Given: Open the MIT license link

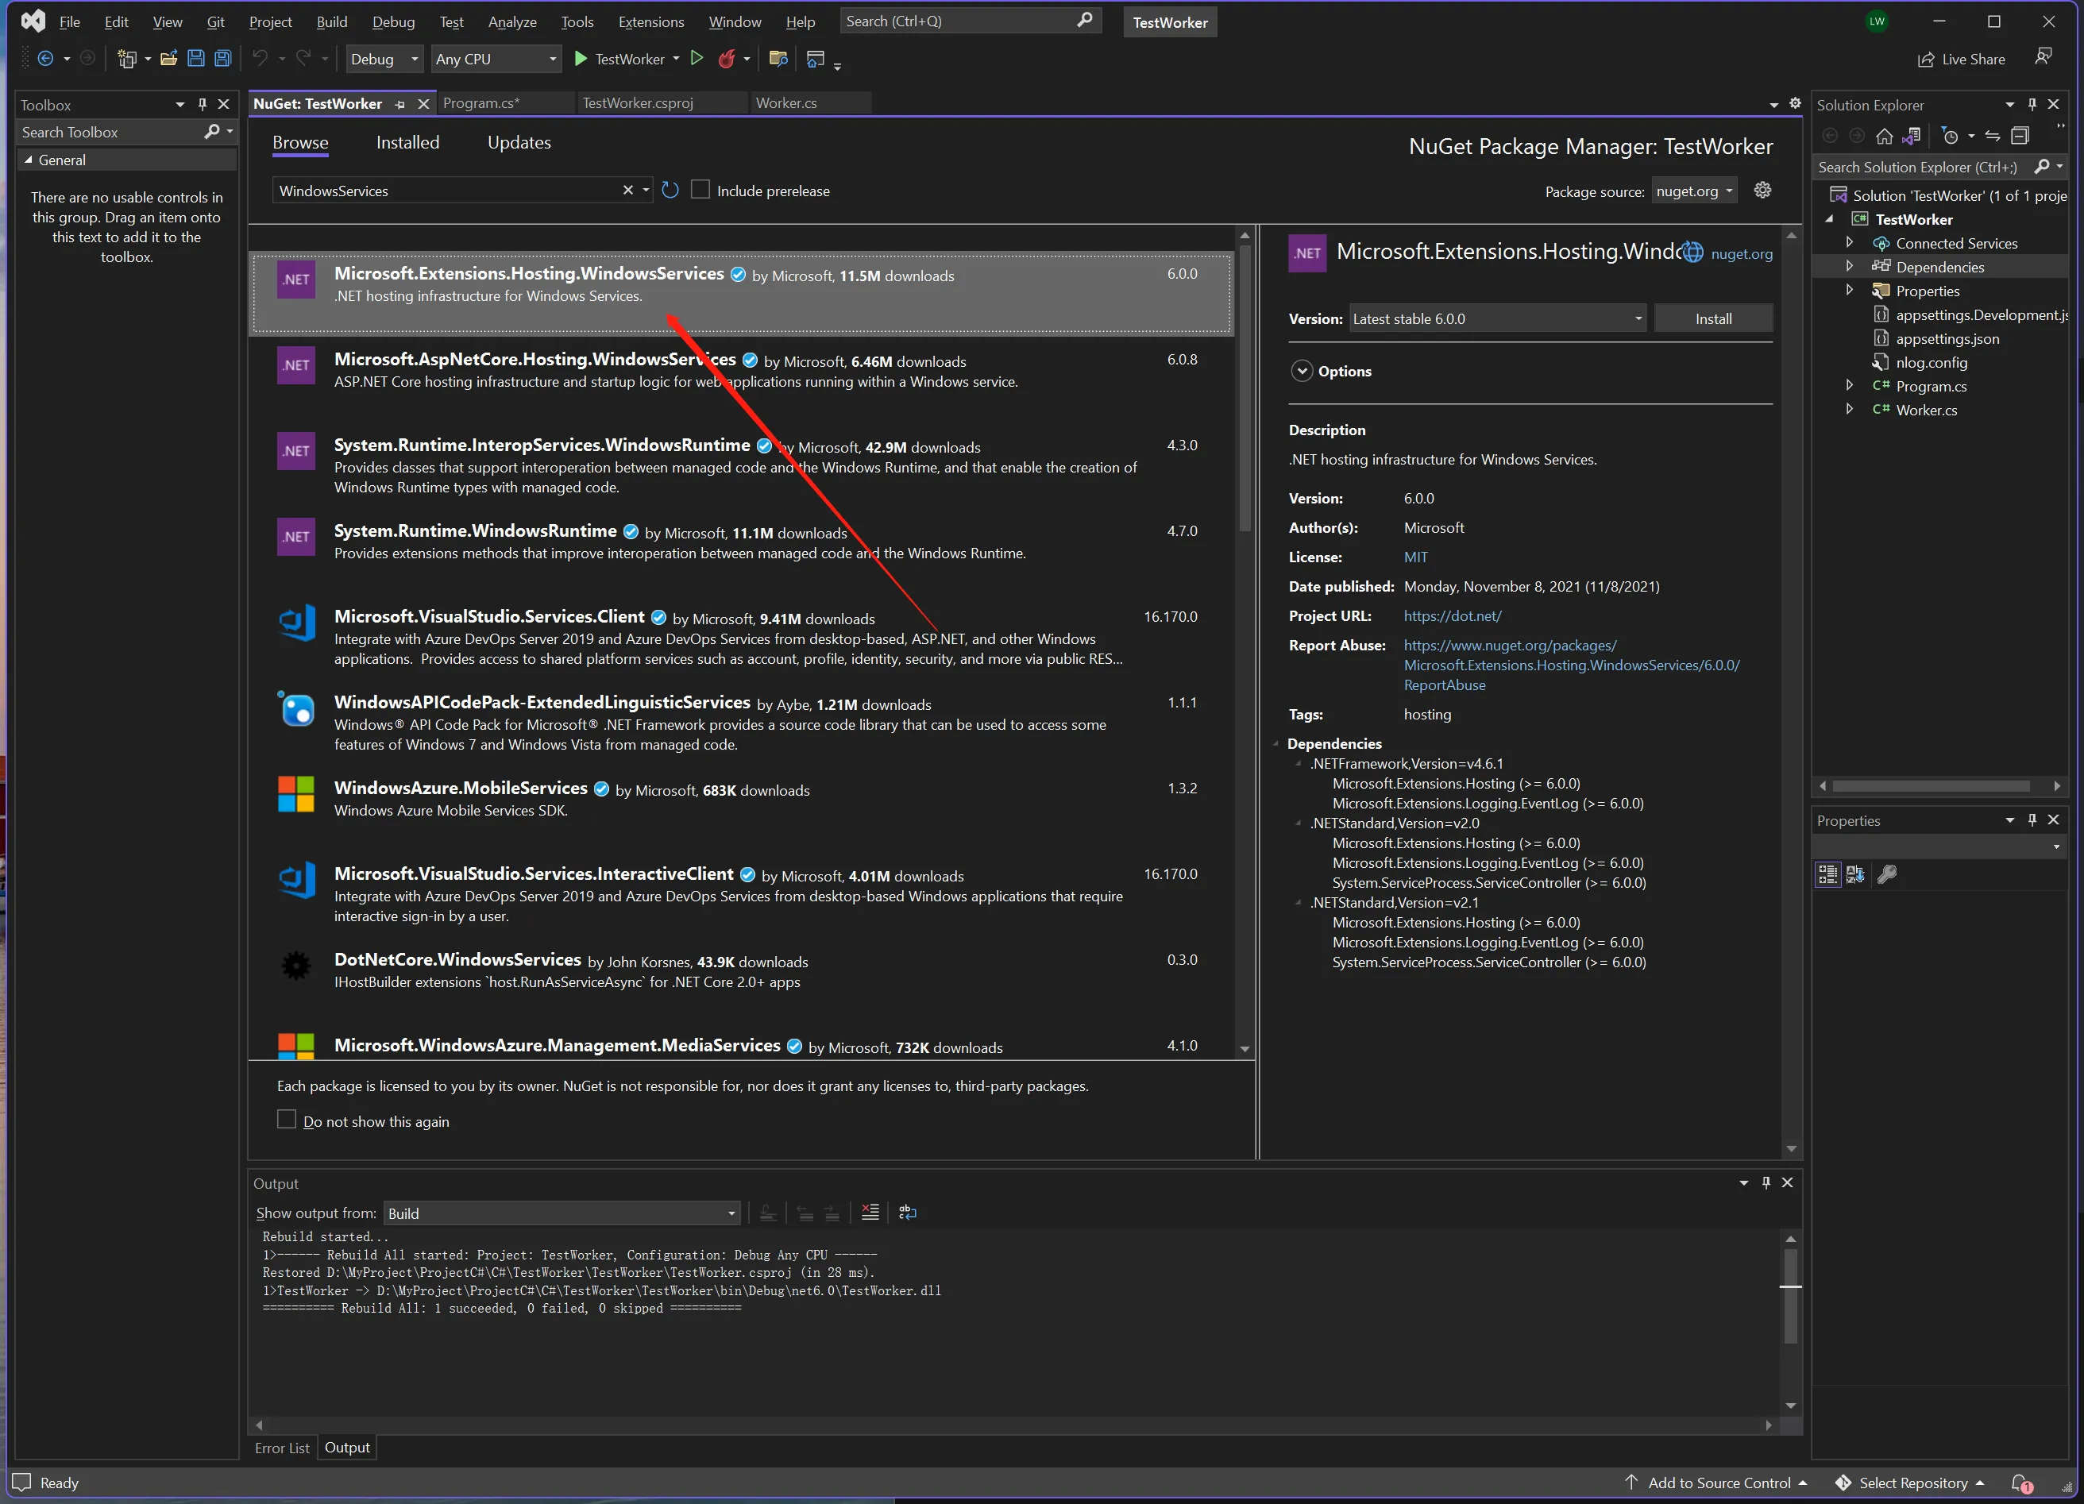Looking at the screenshot, I should click(x=1415, y=557).
